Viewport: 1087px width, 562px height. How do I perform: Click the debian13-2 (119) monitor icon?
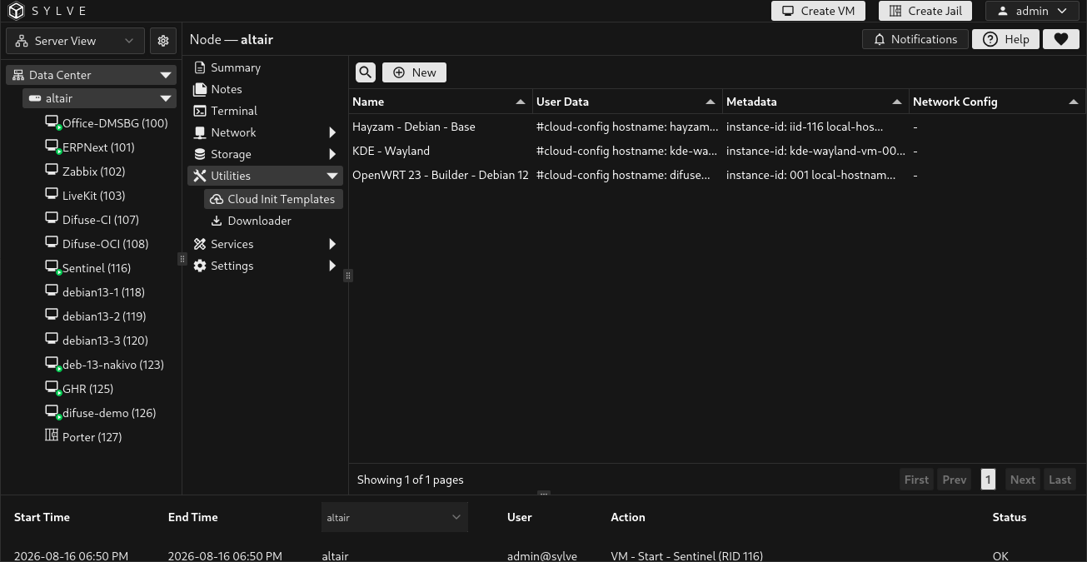[52, 315]
